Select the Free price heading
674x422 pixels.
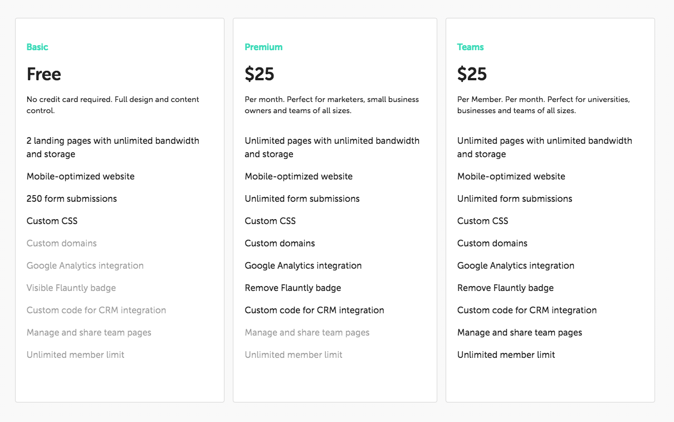[x=44, y=74]
